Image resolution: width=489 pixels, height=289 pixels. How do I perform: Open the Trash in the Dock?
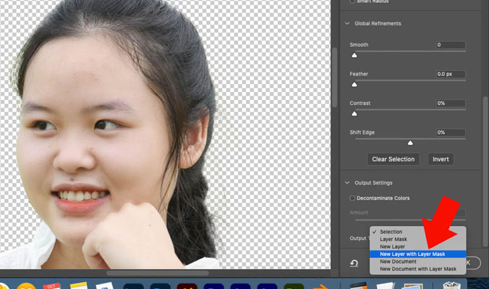click(451, 285)
